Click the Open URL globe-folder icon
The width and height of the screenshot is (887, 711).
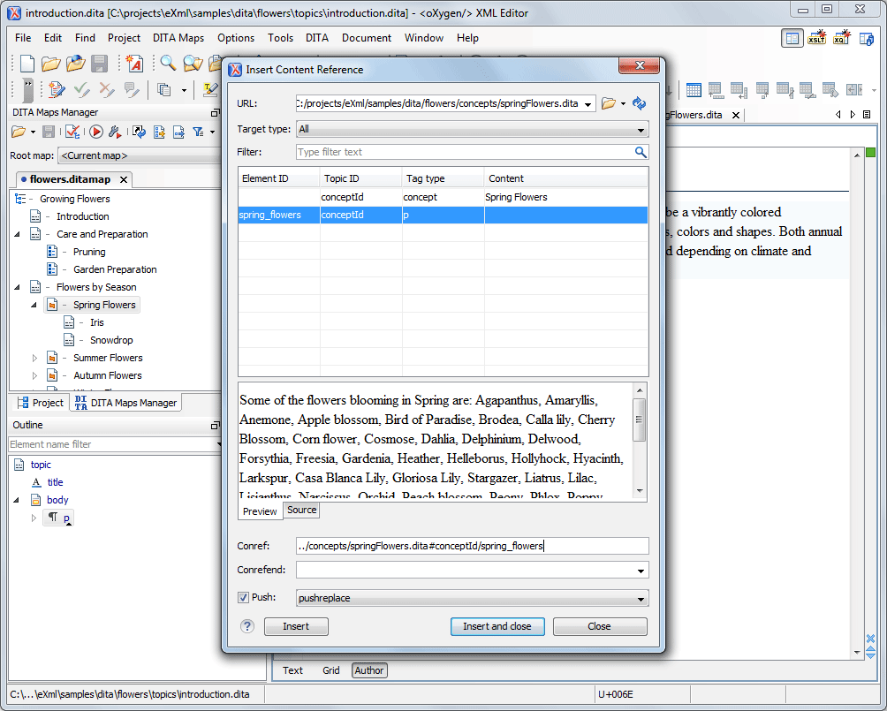tap(75, 63)
